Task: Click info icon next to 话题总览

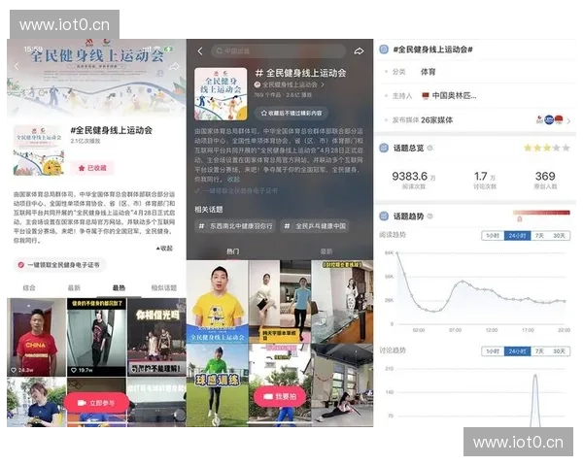Action: [430, 148]
